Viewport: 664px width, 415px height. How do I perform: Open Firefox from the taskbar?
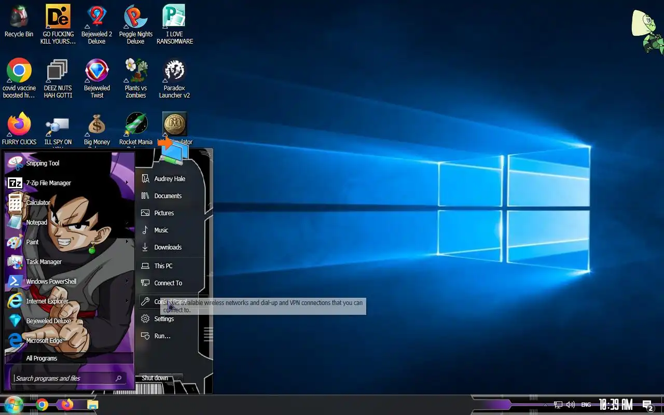(67, 405)
